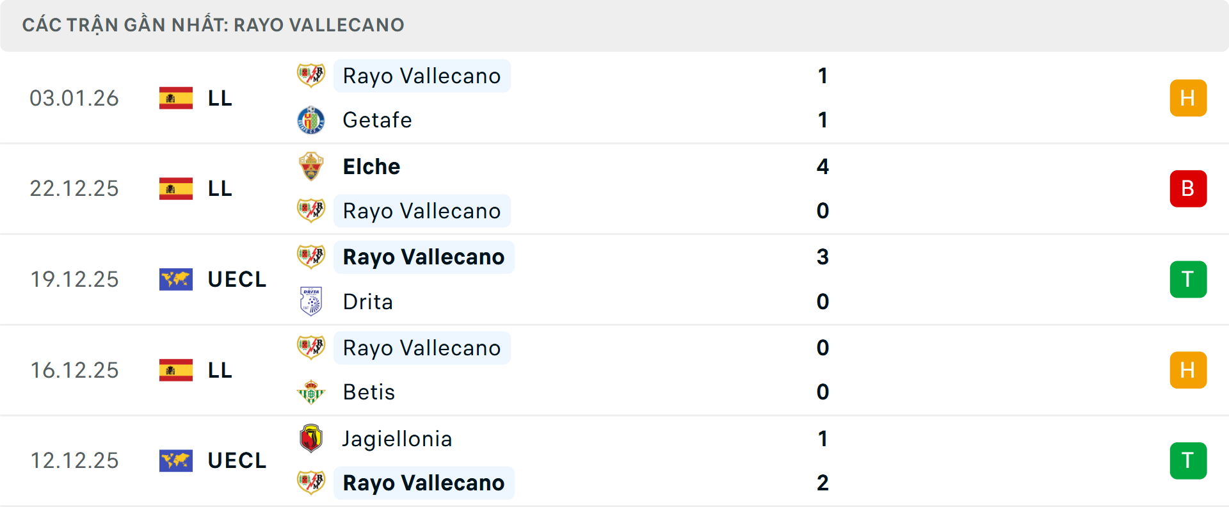Screen dimensions: 1229x507
Task: Open the Rayo Vallecano link in the Drita match
Action: coord(423,257)
